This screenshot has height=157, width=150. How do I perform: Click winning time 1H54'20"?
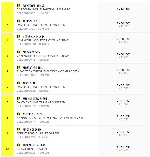point(123,10)
